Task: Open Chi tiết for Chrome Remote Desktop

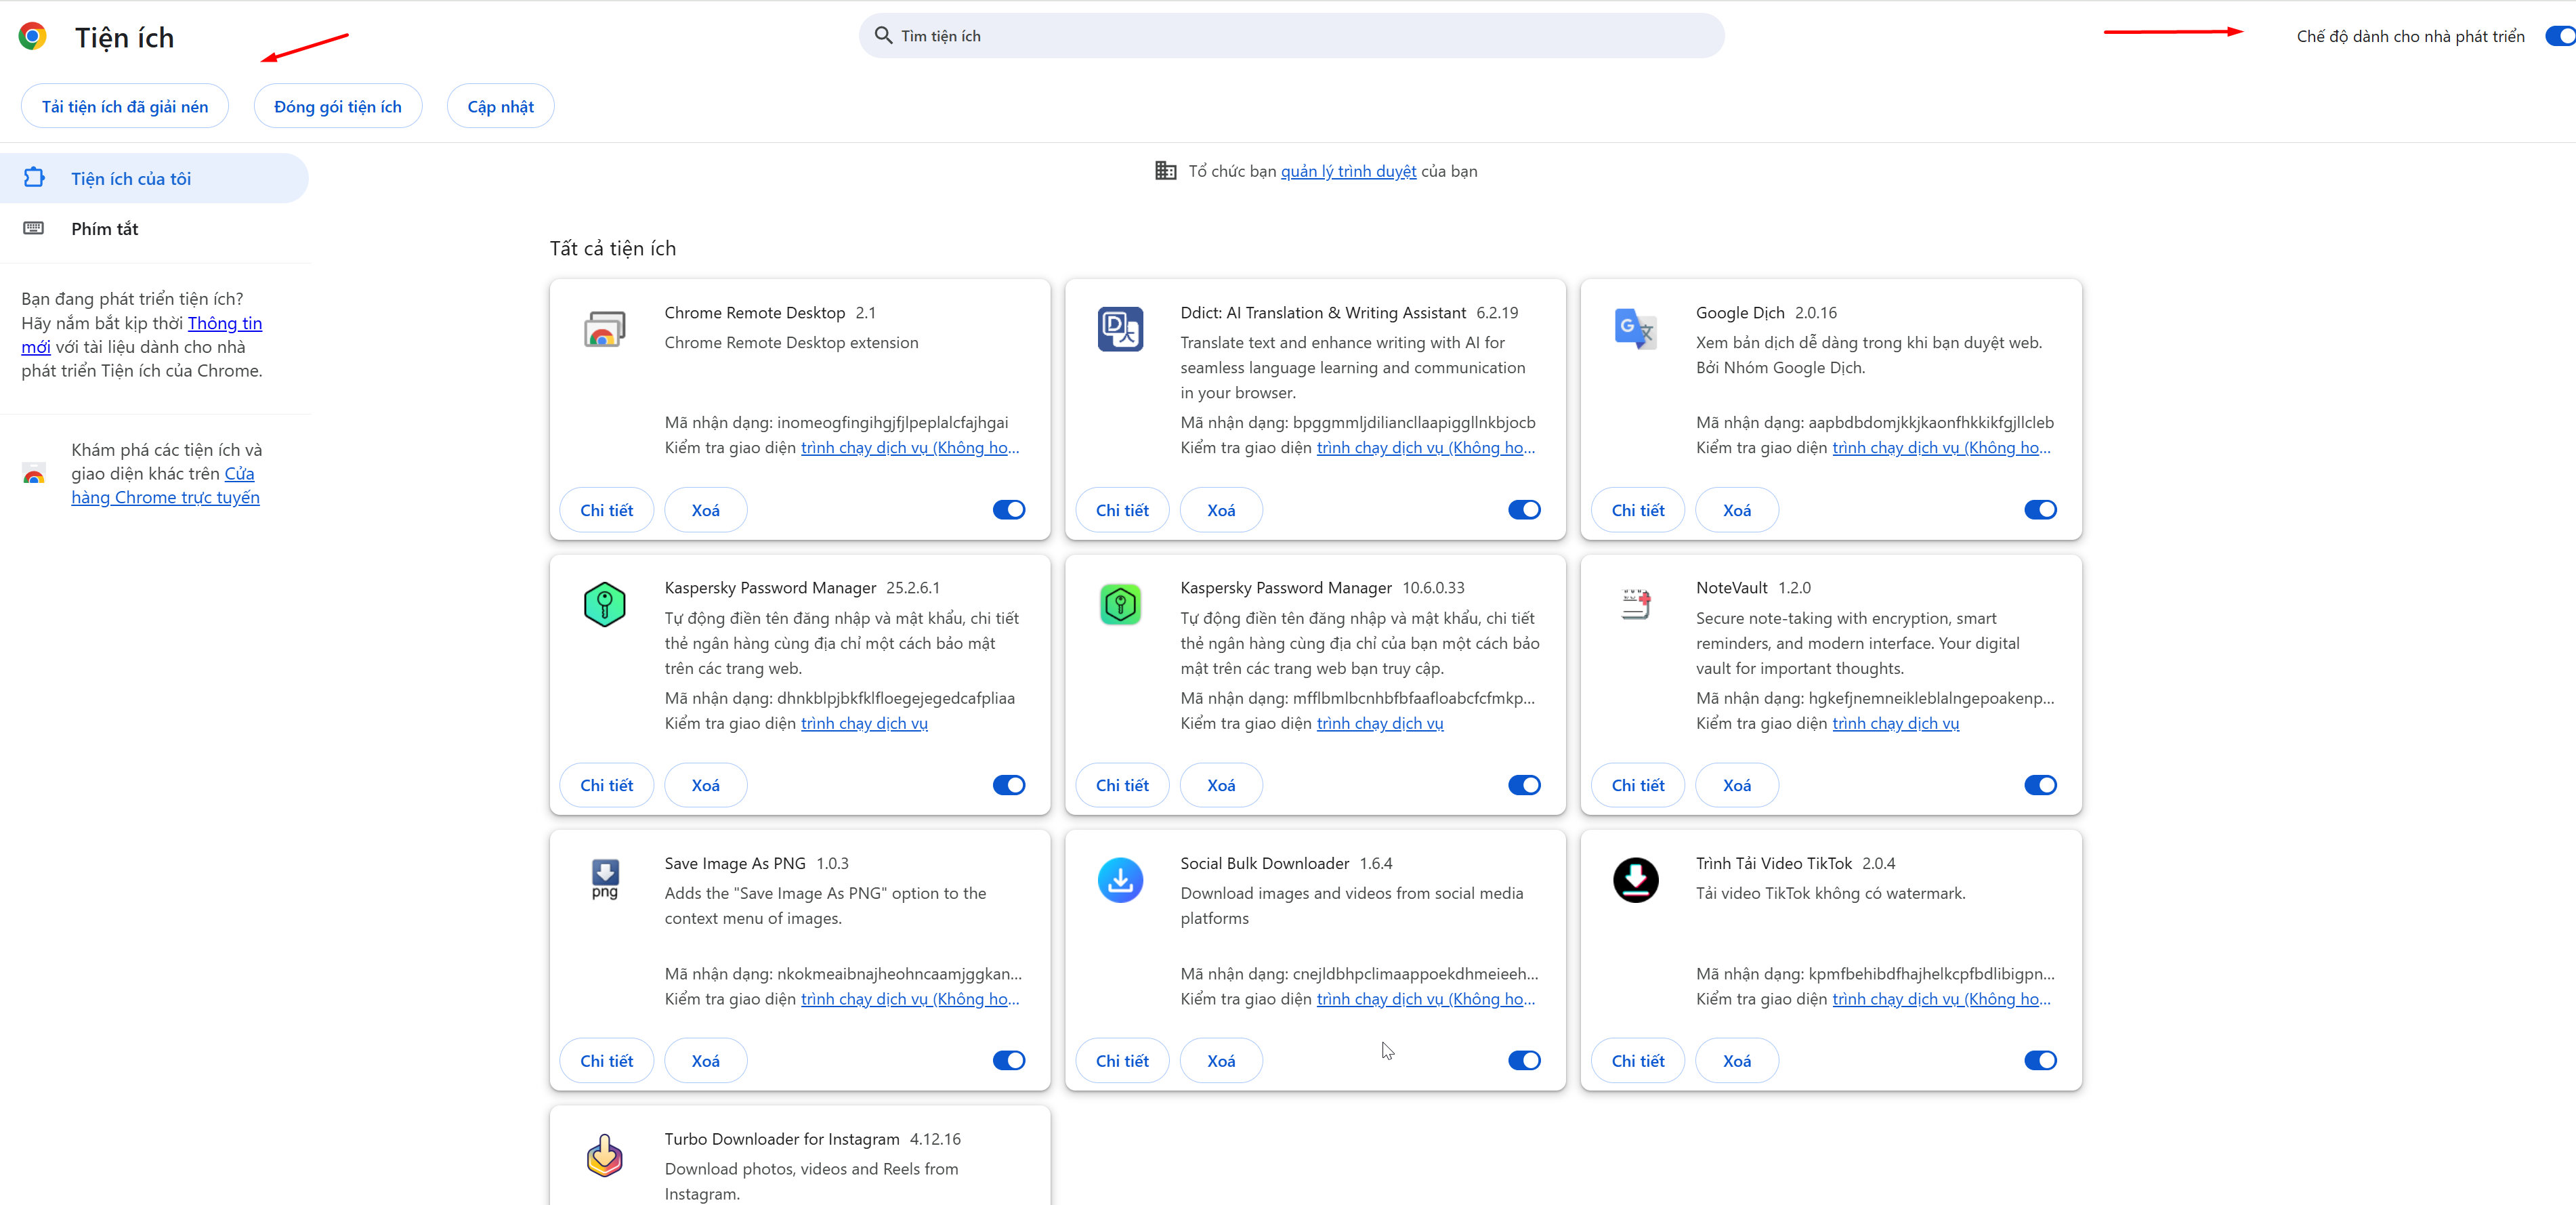Action: (606, 510)
